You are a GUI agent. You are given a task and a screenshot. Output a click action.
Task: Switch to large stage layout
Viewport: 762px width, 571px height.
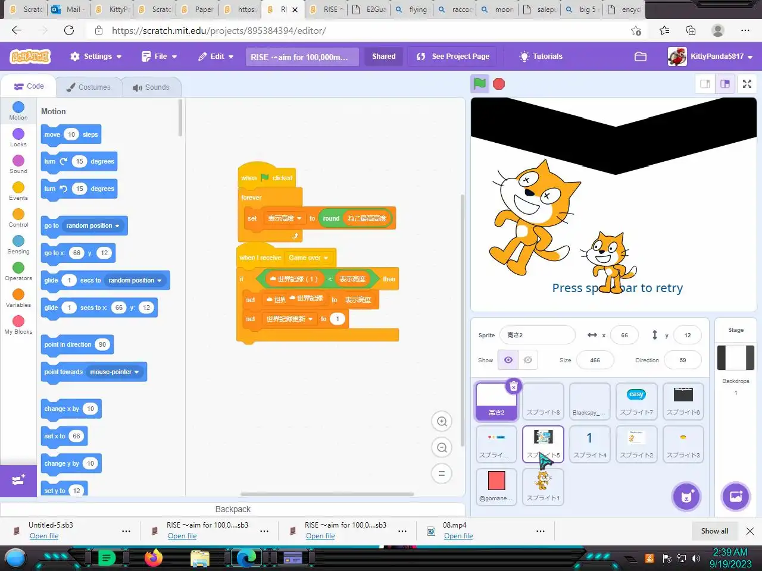[x=725, y=84]
